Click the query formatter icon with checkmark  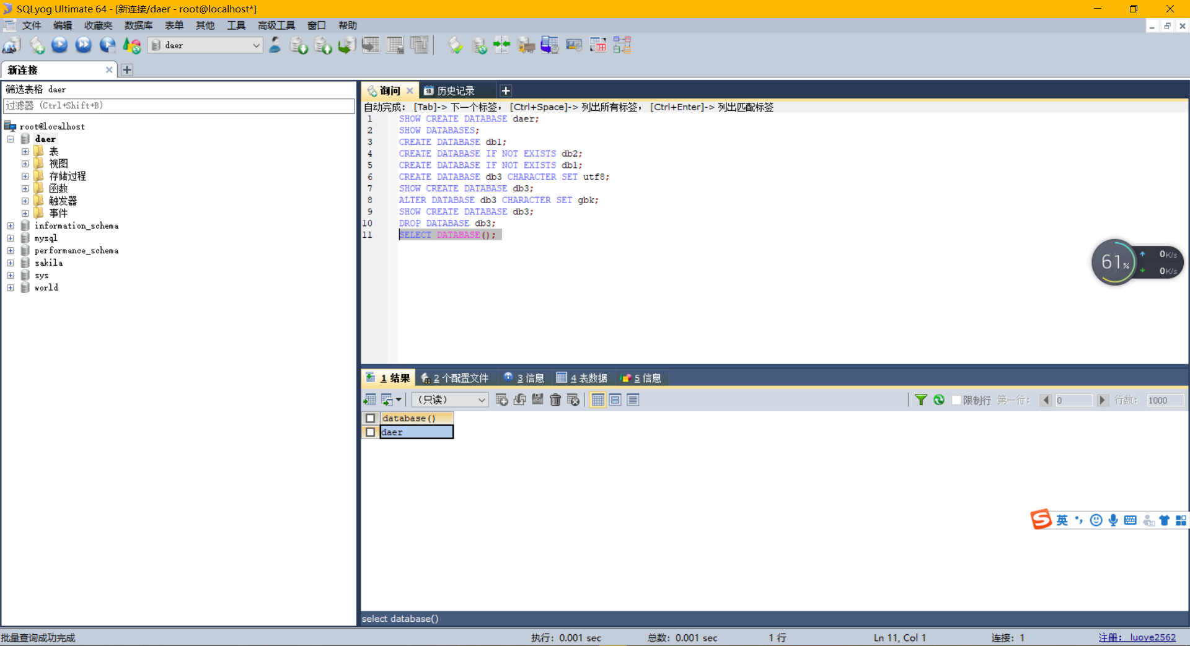[456, 45]
